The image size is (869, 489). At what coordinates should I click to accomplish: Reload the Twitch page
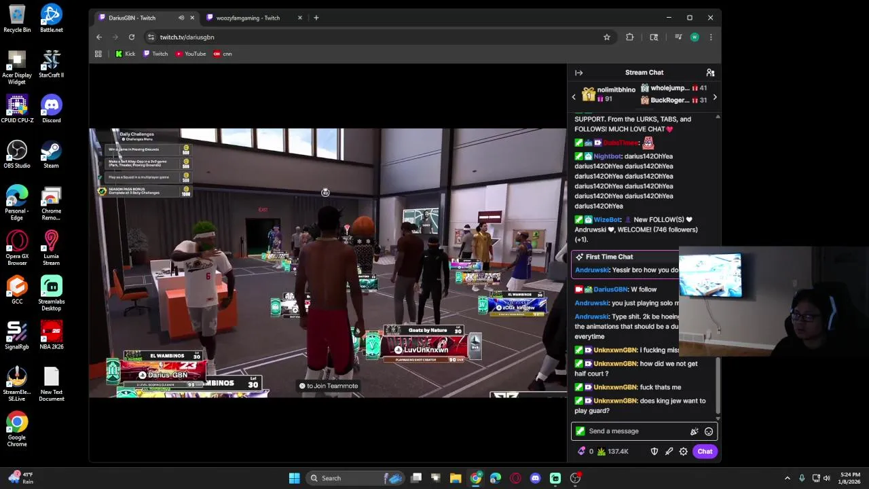[132, 37]
